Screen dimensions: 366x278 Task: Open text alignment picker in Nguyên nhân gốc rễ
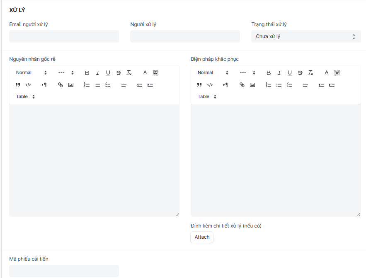click(124, 85)
